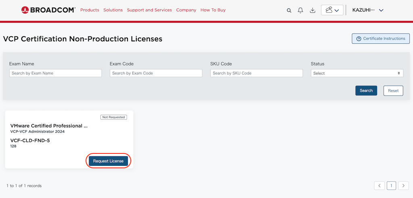Click the VCF-CLD-FND-5 SKU text
The width and height of the screenshot is (413, 198).
point(30,141)
